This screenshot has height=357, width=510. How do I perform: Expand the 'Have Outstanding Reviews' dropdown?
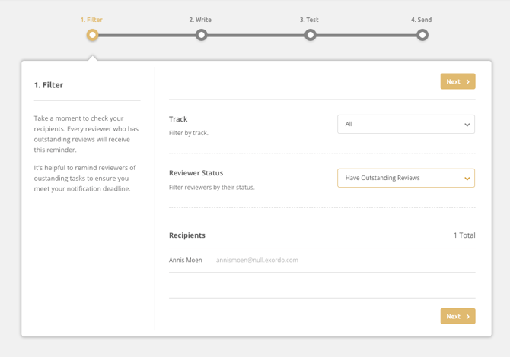405,178
